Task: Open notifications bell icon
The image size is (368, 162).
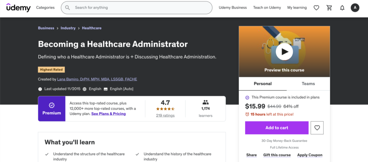Action: (x=342, y=8)
